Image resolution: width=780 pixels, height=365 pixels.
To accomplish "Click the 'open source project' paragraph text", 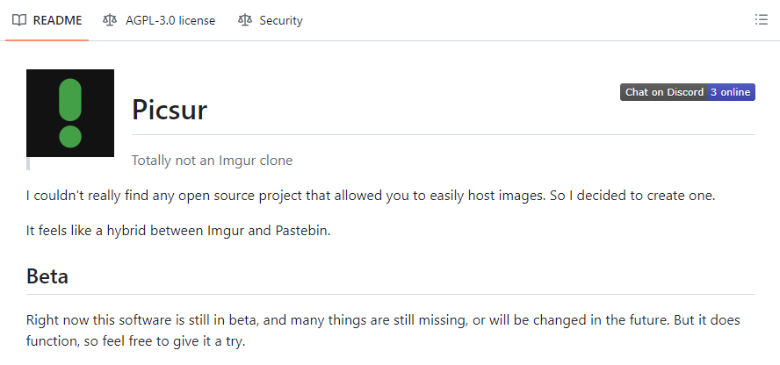I will pos(371,196).
